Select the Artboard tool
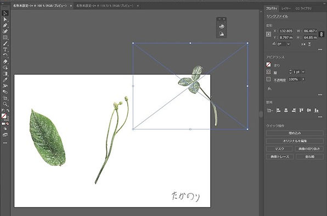 [x=5, y=98]
